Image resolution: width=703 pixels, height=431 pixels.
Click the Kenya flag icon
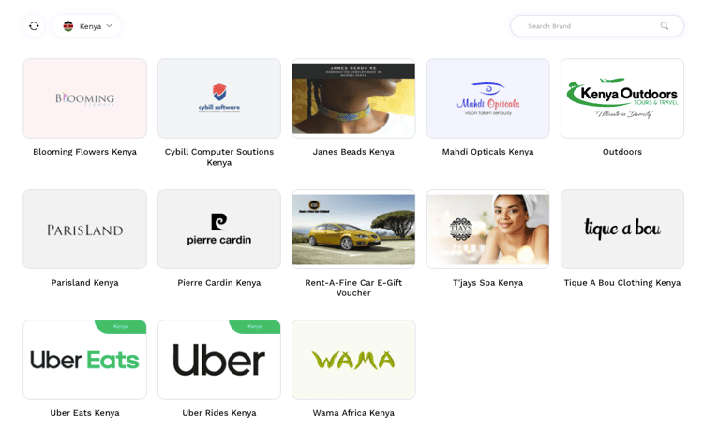68,26
